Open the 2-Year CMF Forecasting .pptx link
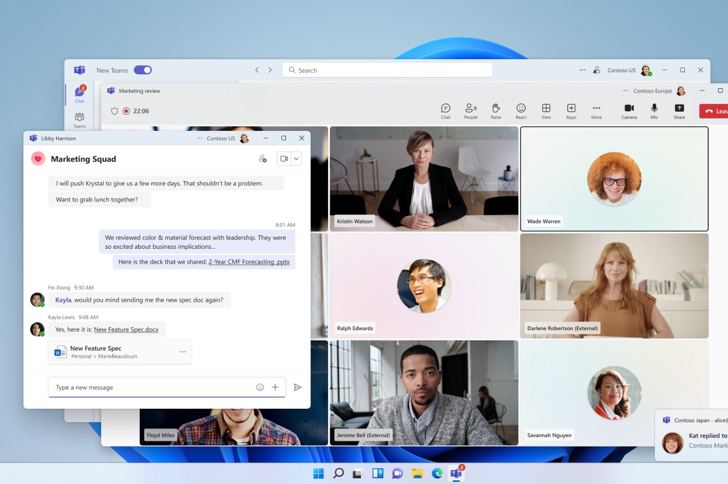The width and height of the screenshot is (728, 484). 249,262
